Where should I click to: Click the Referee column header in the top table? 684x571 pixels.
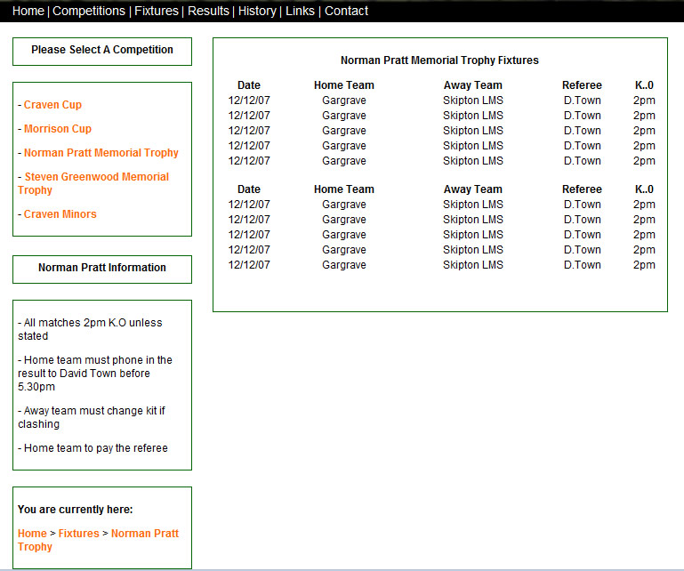582,85
